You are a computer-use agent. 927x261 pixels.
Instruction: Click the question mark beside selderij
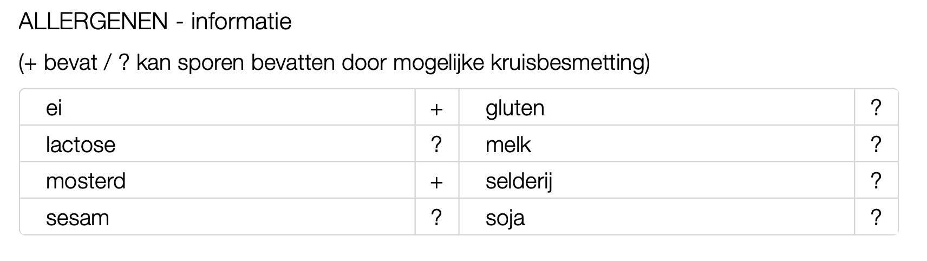pos(876,181)
